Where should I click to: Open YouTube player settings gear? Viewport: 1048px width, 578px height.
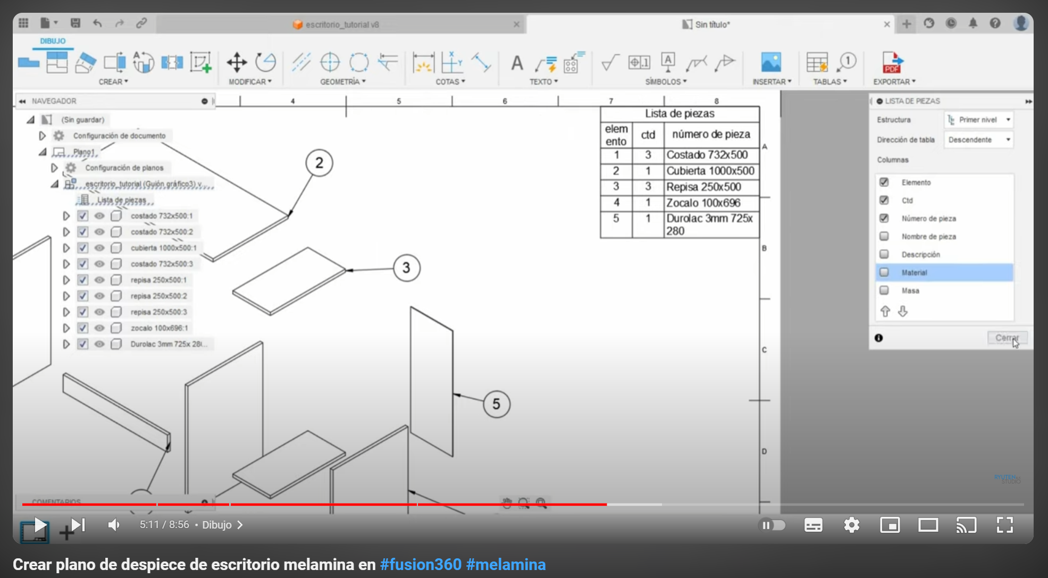click(x=851, y=525)
